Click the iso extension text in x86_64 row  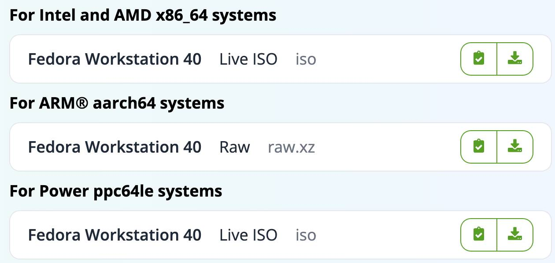306,59
